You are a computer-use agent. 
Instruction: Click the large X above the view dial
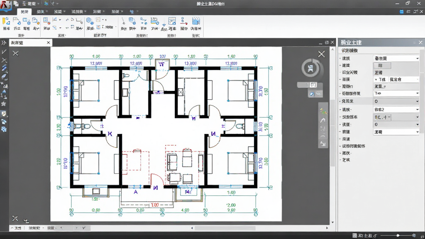(x=321, y=54)
